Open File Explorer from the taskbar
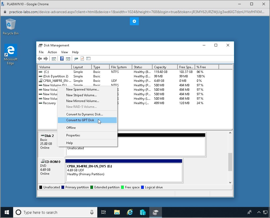The height and width of the screenshot is (218, 270). pyautogui.click(x=117, y=212)
